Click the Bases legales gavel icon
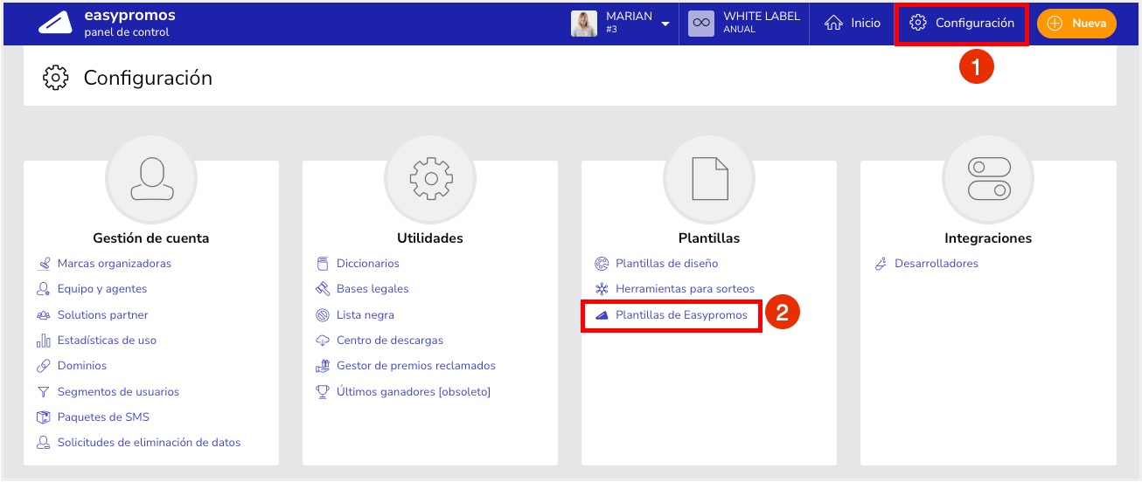Viewport: 1142px width, 482px height. [322, 289]
